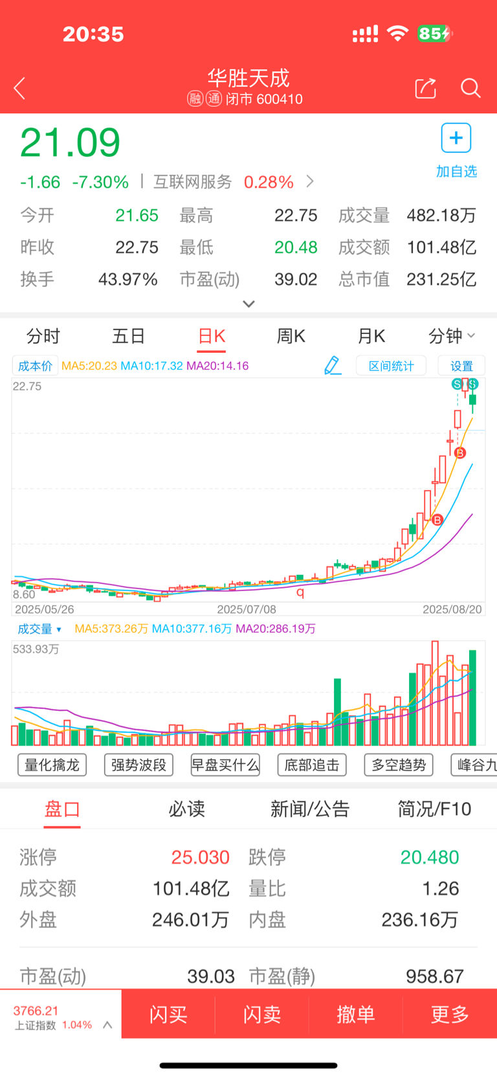
Task: Tap the 总市值 value 231.25亿
Action: pyautogui.click(x=441, y=279)
